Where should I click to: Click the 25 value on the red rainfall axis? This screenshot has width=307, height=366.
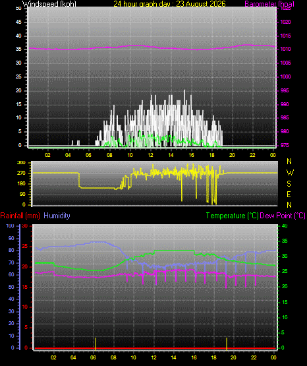point(25,246)
